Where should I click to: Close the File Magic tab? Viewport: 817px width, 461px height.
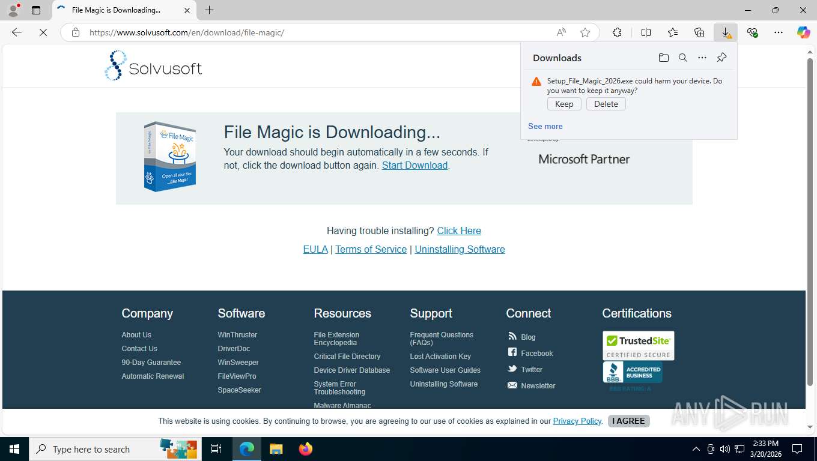(x=187, y=10)
